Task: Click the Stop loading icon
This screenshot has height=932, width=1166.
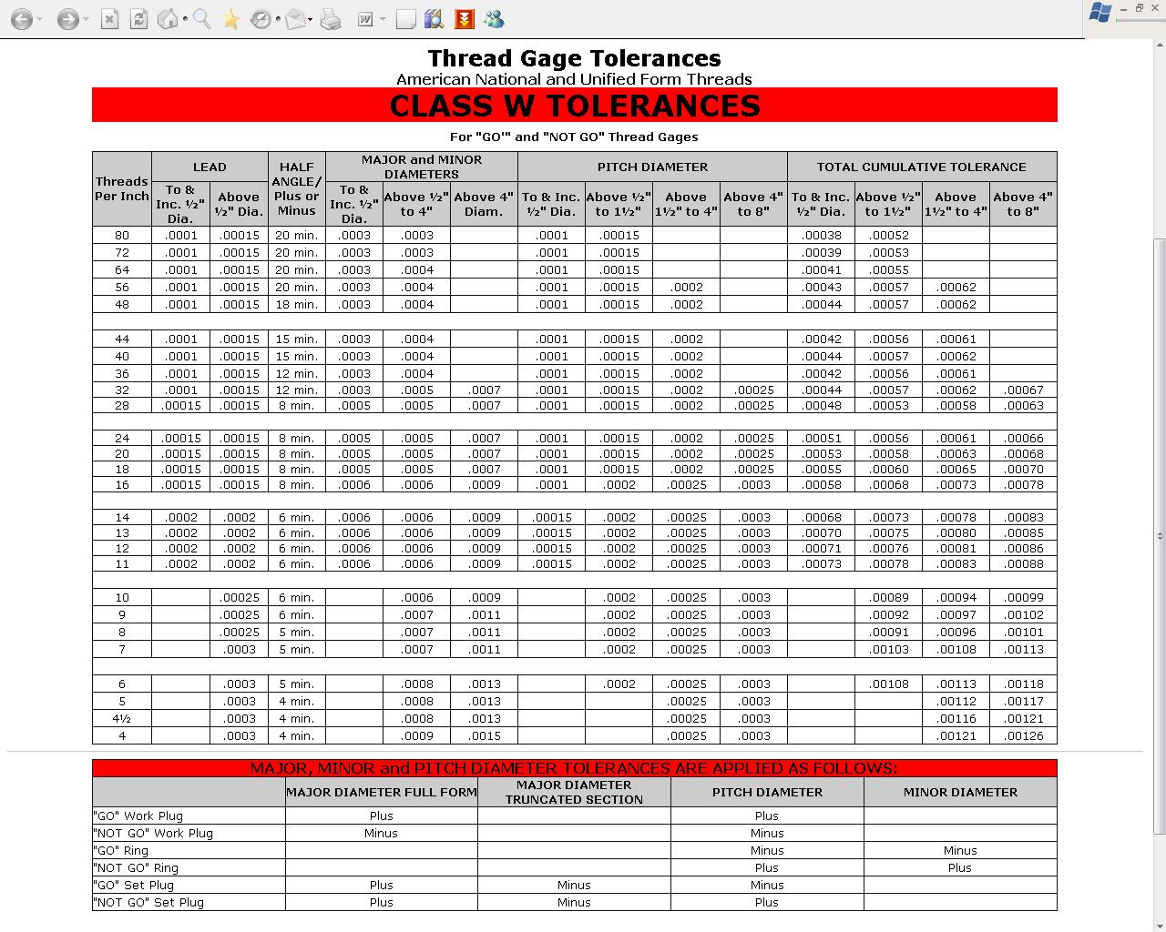Action: 109,18
